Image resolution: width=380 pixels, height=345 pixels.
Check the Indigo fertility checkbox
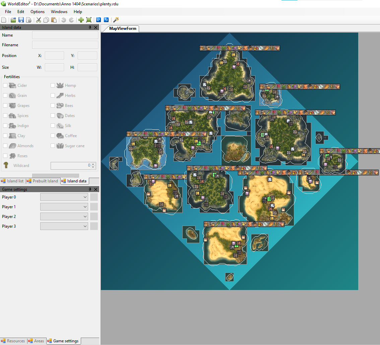coord(5,126)
